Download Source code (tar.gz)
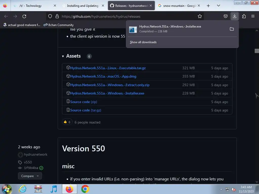259x194 pixels. (85, 110)
